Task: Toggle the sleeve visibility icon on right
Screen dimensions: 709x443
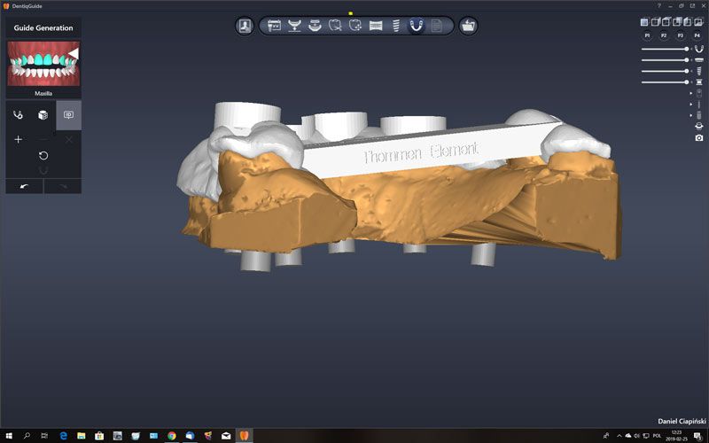Action: [x=698, y=82]
